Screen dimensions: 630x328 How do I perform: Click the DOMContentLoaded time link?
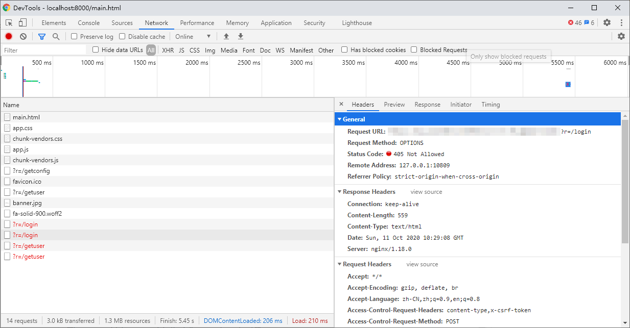(x=243, y=320)
